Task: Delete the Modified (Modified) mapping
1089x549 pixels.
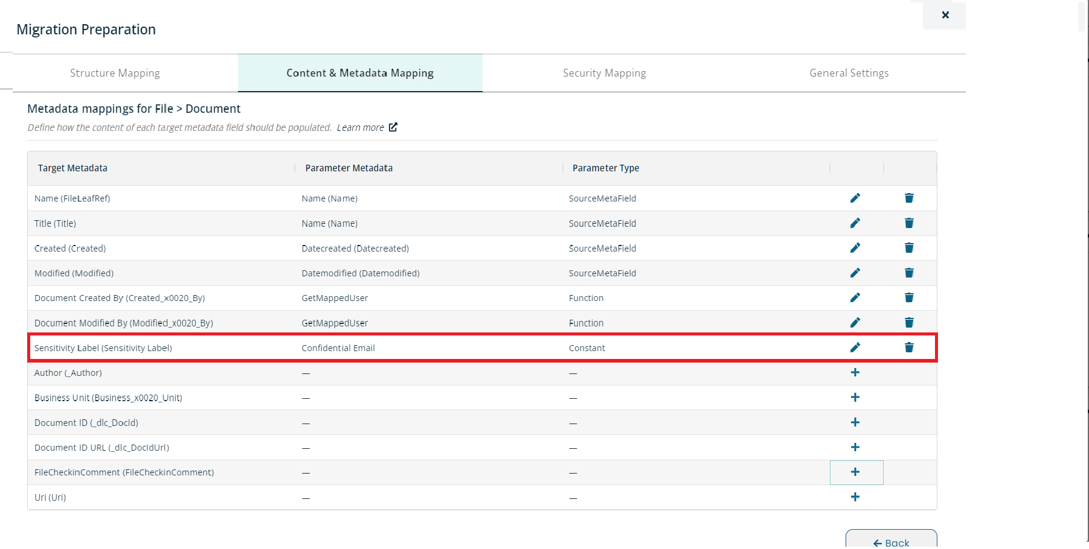Action: [x=909, y=273]
